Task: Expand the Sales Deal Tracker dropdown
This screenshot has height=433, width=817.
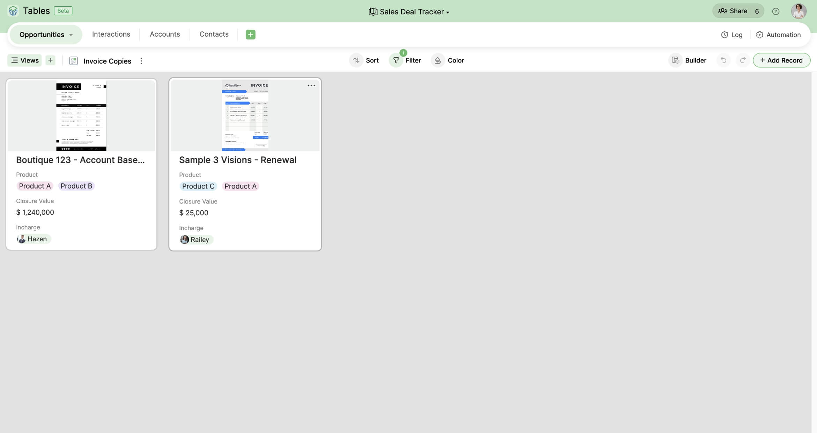Action: (x=448, y=13)
